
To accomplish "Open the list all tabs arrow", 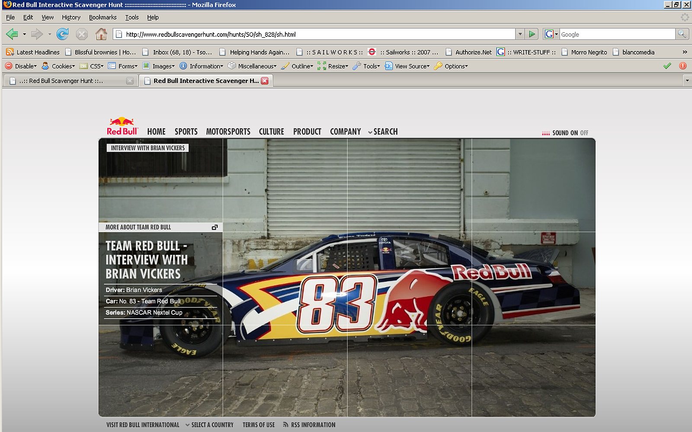I will pos(687,80).
